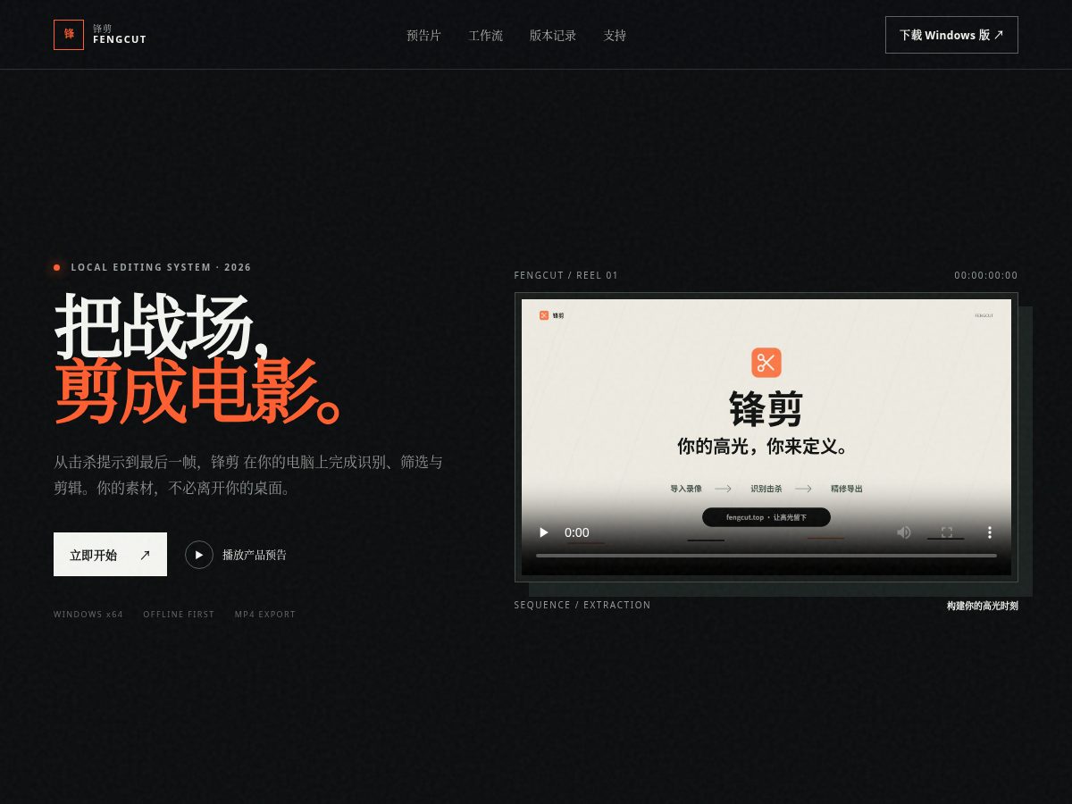Click the video progress seek bar
The image size is (1072, 804).
click(x=766, y=556)
